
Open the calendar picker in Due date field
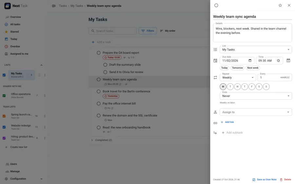(x=250, y=60)
